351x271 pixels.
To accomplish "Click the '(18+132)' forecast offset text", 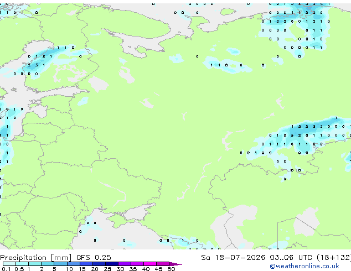I will (334, 258).
